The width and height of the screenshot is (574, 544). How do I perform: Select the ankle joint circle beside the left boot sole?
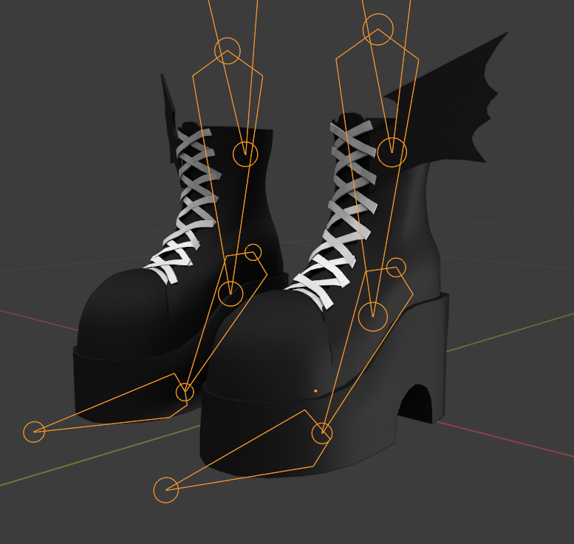pos(185,392)
